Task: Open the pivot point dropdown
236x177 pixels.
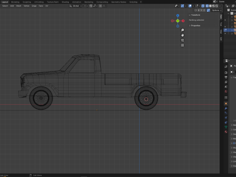Action: point(86,6)
